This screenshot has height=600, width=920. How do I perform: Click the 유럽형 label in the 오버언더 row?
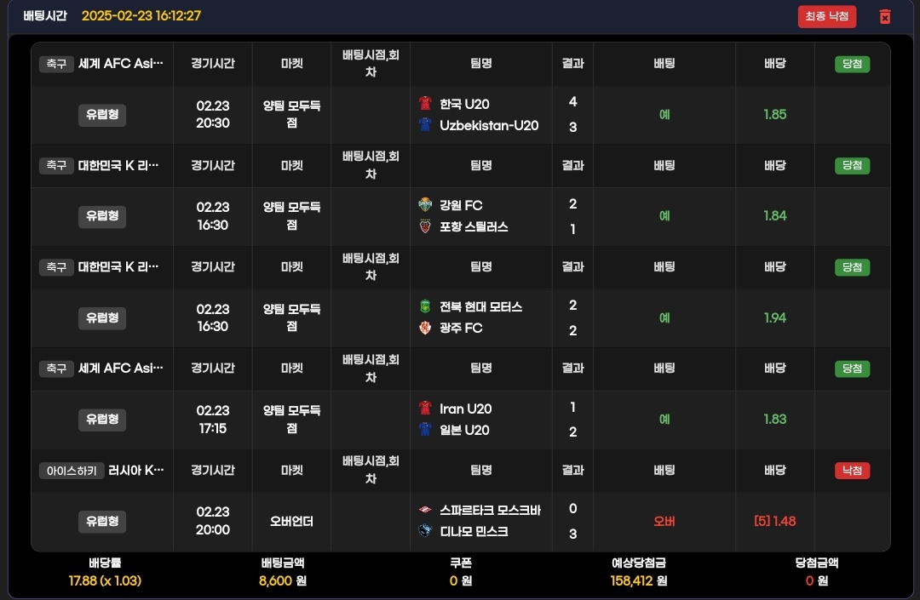click(102, 521)
